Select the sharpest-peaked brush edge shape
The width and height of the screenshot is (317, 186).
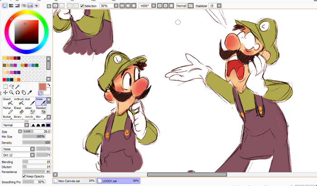coord(34,125)
